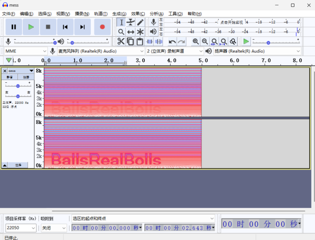Toggle Pause button in transport toolbar
The image size is (315, 240).
14,27
